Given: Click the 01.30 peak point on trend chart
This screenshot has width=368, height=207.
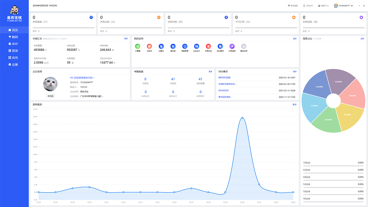Looking at the screenshot, I should pyautogui.click(x=242, y=118).
